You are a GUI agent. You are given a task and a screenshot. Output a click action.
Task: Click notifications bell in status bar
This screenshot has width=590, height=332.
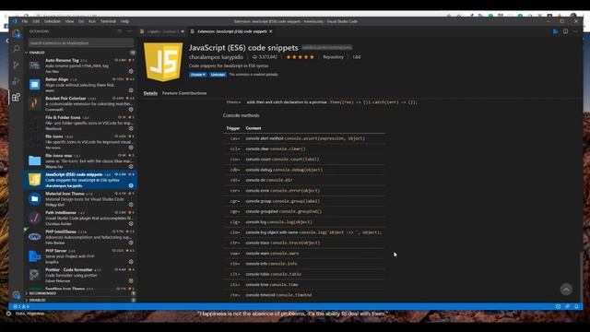(576, 306)
